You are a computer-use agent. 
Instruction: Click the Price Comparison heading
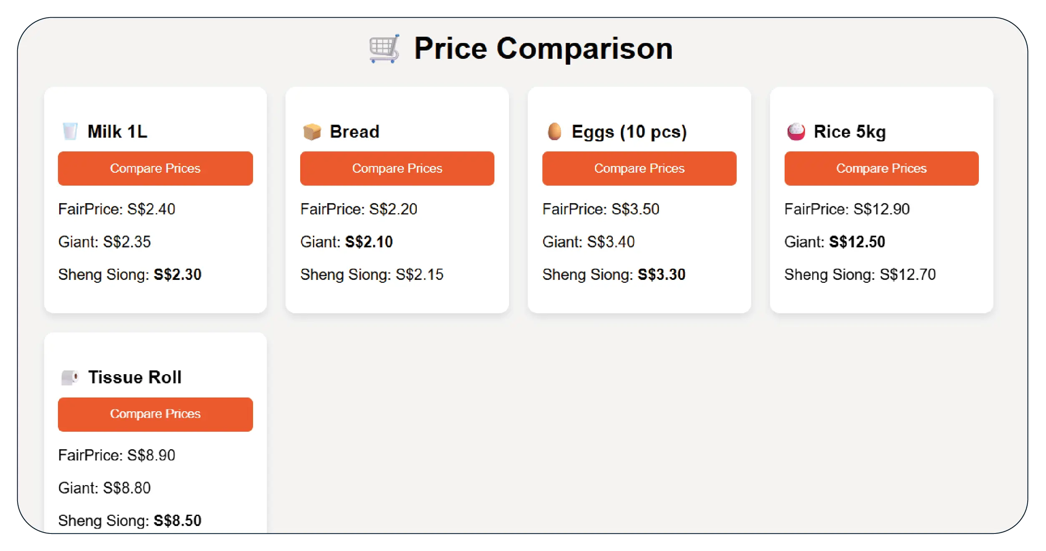pos(543,49)
